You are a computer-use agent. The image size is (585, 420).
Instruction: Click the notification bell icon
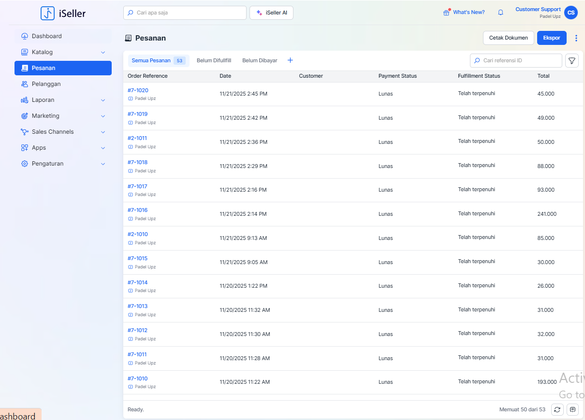[500, 13]
